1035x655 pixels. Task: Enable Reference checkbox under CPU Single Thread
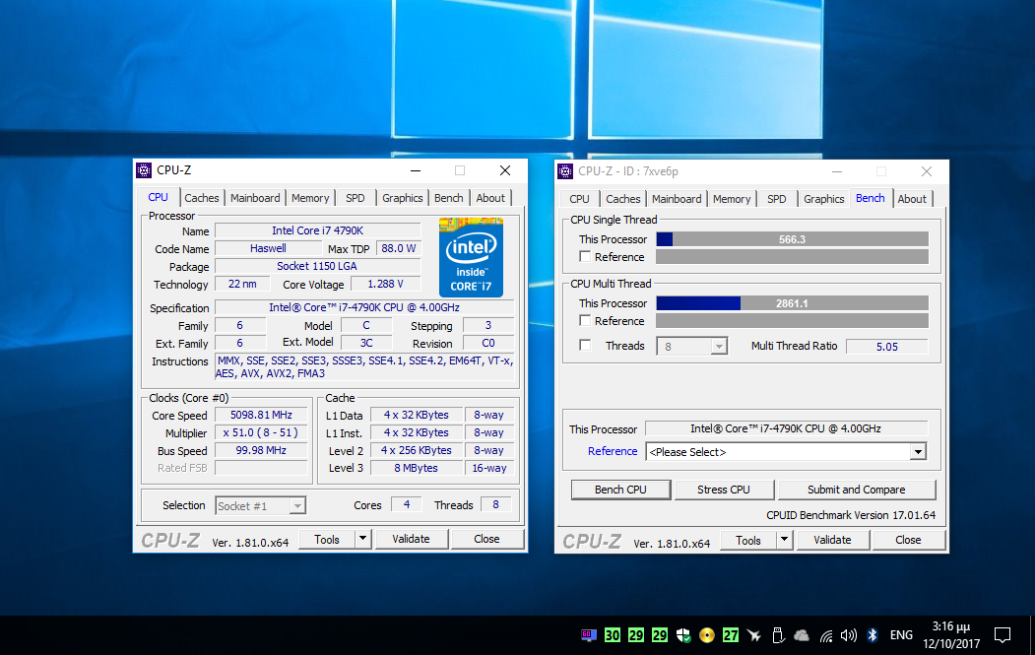pyautogui.click(x=585, y=256)
